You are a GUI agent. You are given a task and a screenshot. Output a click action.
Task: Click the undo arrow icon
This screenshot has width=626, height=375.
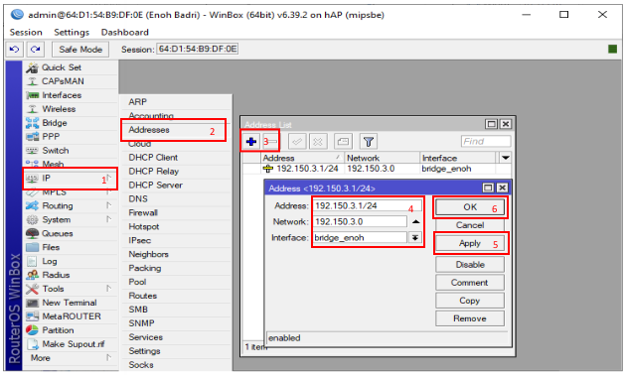[x=14, y=50]
